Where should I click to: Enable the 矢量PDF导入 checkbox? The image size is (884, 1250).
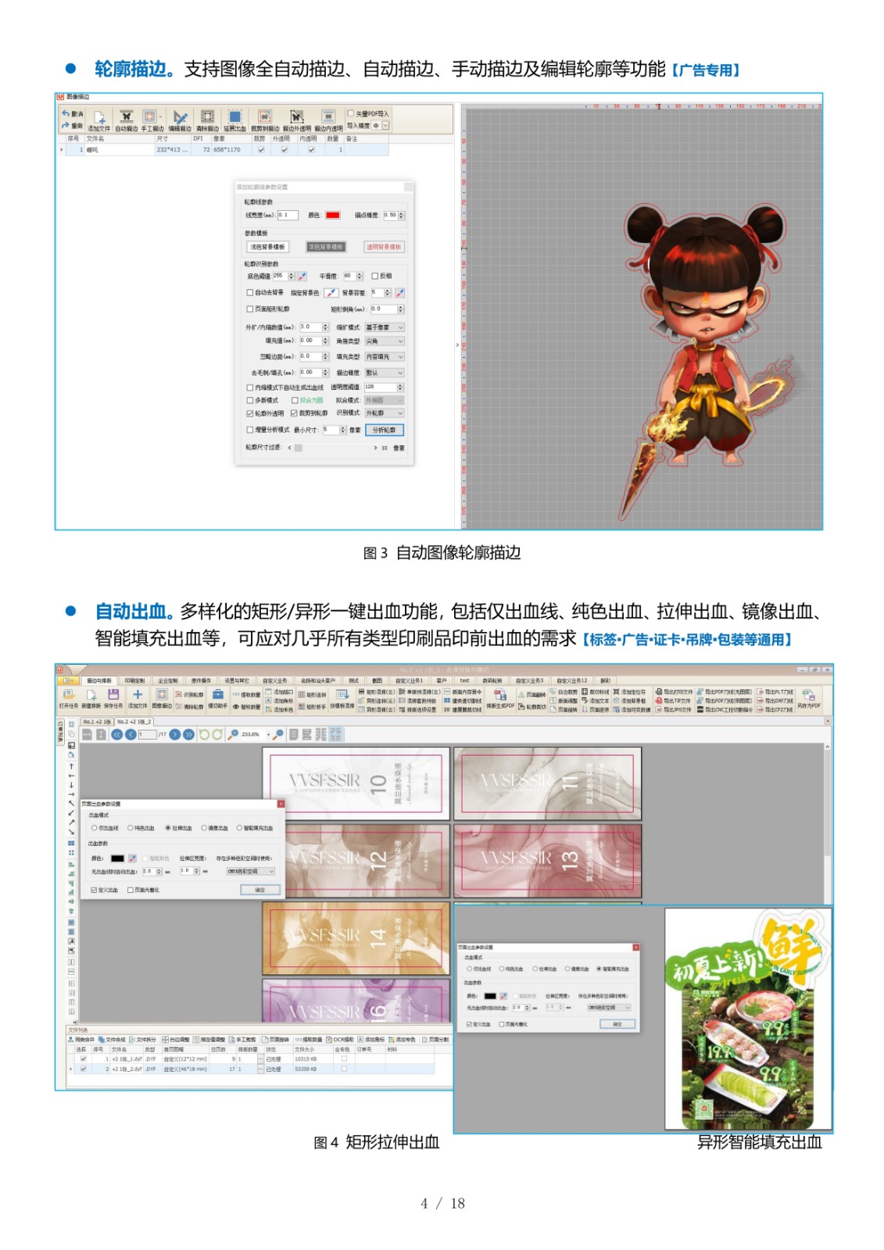[351, 113]
